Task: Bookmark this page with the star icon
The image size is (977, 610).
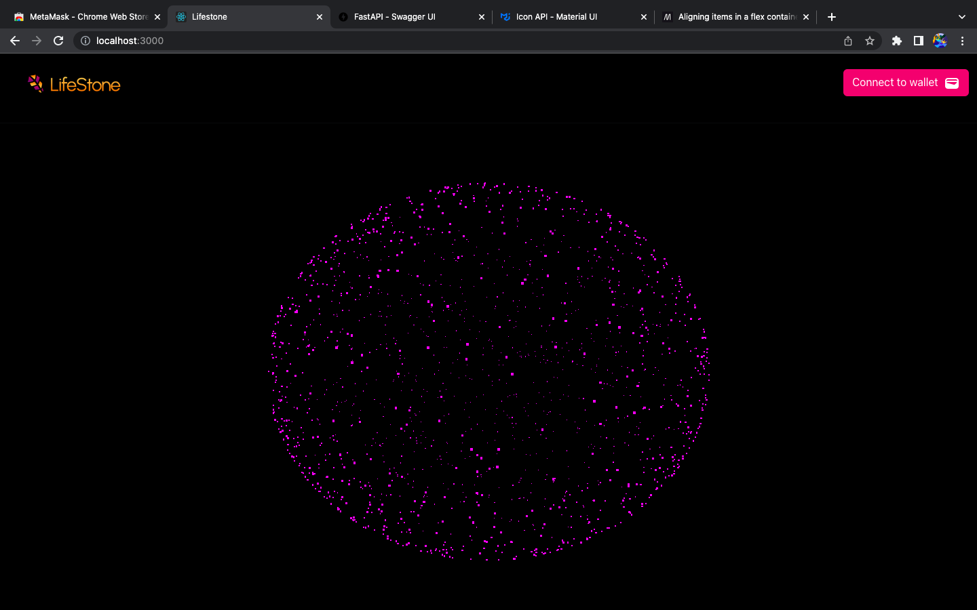Action: coord(870,41)
